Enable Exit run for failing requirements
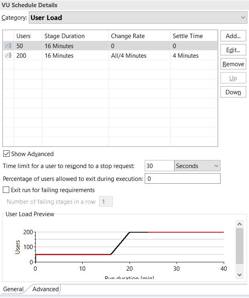 tap(6, 190)
